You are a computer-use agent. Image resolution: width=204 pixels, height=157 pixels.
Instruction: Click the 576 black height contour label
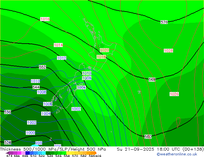click(x=164, y=22)
